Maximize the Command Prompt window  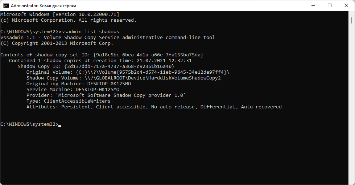pyautogui.click(x=330, y=5)
